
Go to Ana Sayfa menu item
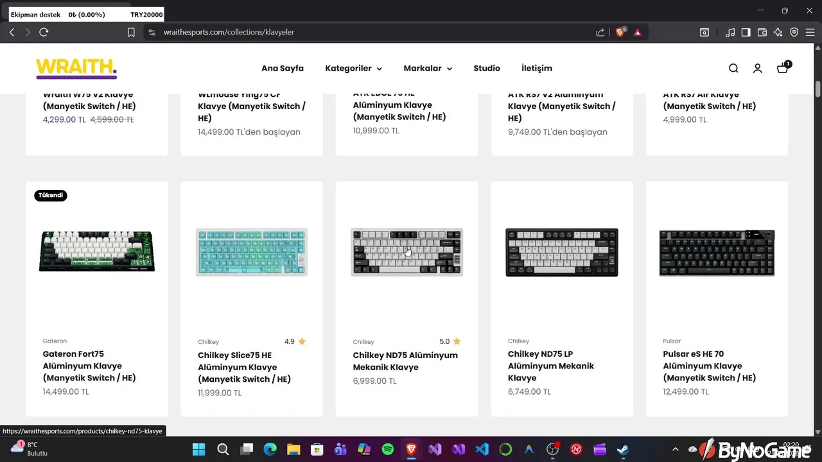pos(283,68)
